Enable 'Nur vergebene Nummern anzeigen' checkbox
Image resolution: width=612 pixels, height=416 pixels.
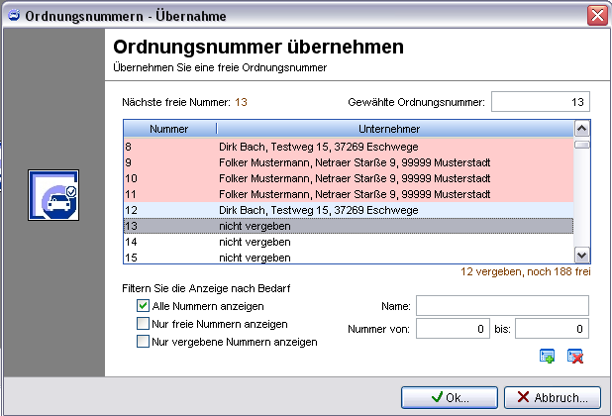click(144, 342)
